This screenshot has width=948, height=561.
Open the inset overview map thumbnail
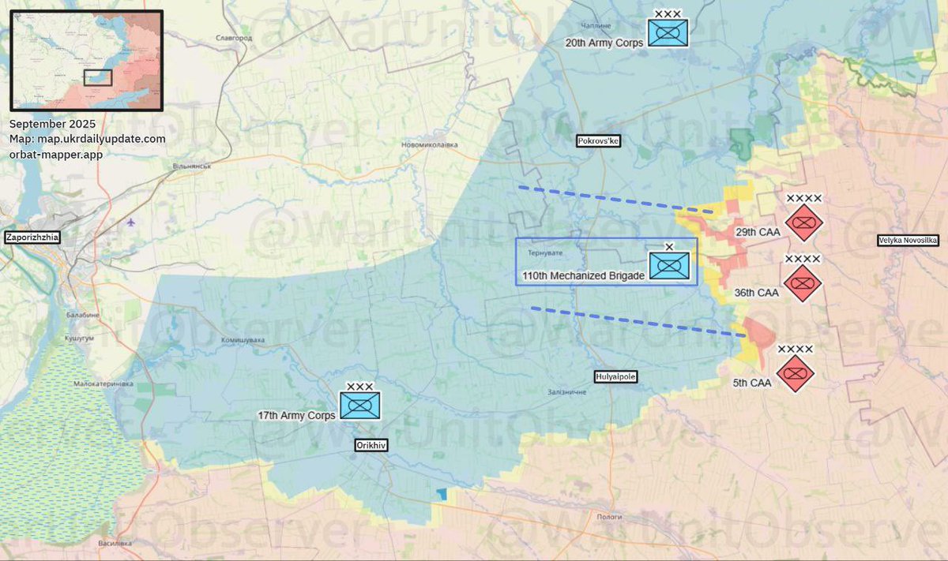pos(87,60)
